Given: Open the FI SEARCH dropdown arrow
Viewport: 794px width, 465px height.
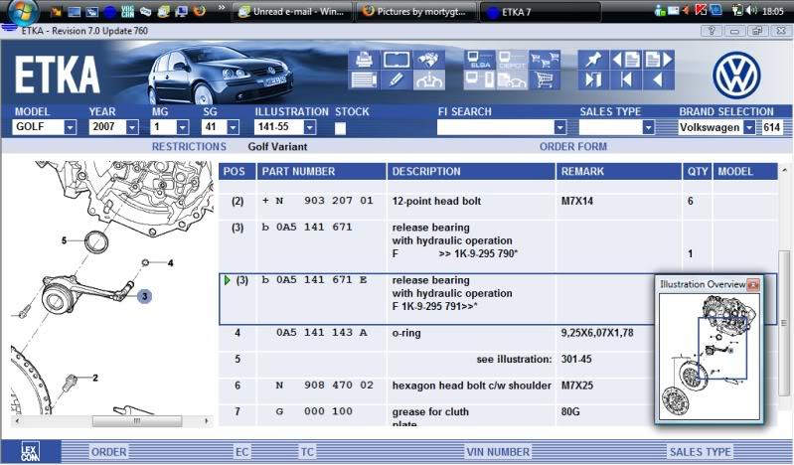Looking at the screenshot, I should tap(560, 127).
